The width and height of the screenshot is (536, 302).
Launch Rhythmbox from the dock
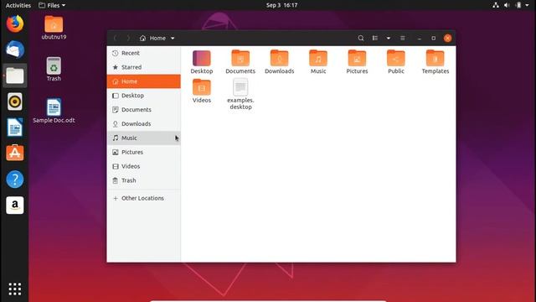coord(15,102)
